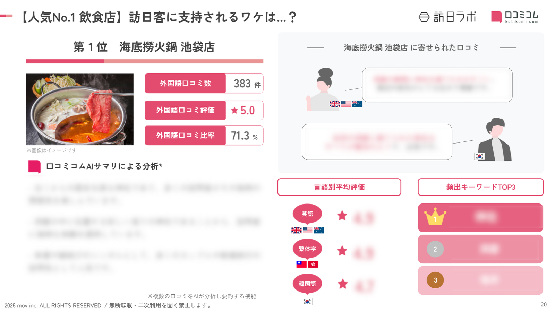Open the 頻出キーワードTOP3 section header
Viewport: 555px width, 312px height.
[x=480, y=187]
